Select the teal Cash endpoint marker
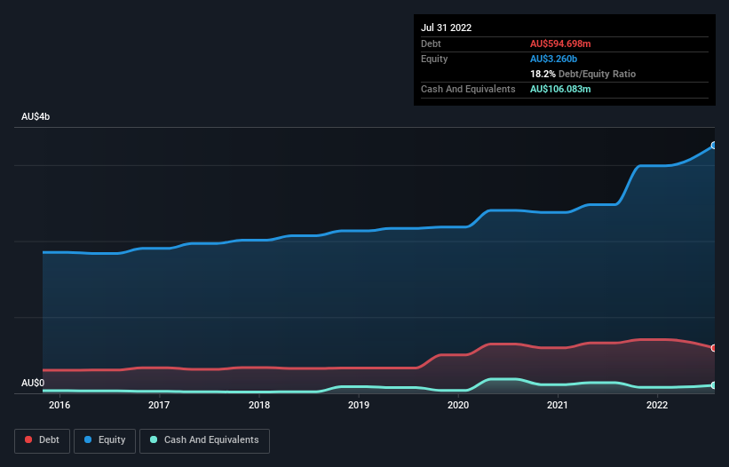Image resolution: width=729 pixels, height=467 pixels. click(713, 385)
